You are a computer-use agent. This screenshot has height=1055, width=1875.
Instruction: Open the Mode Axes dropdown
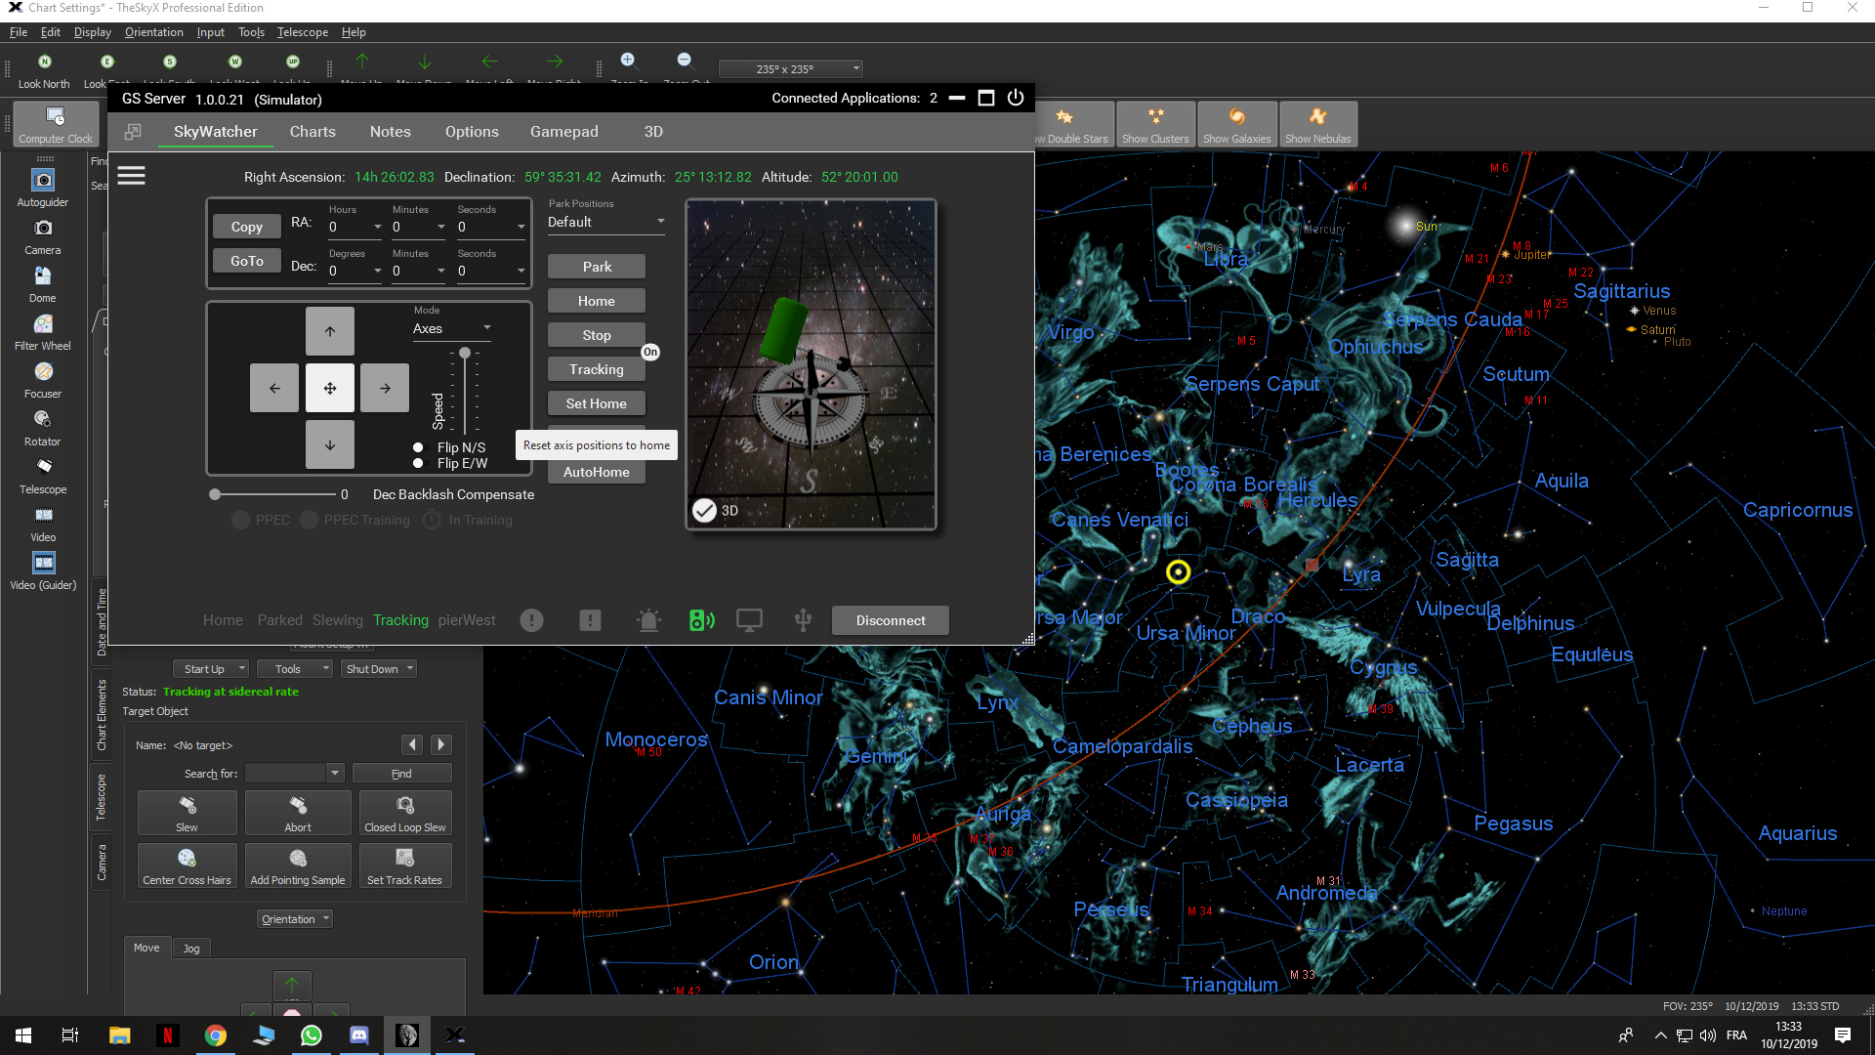(x=451, y=328)
